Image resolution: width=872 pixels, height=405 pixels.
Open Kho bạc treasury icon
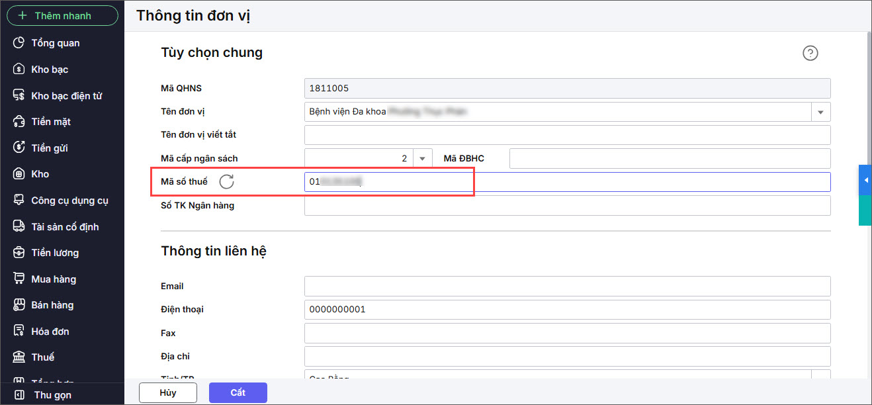point(19,69)
